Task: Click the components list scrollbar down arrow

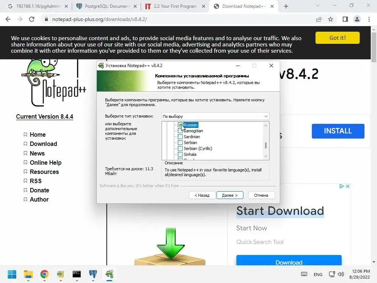Action: click(x=266, y=156)
